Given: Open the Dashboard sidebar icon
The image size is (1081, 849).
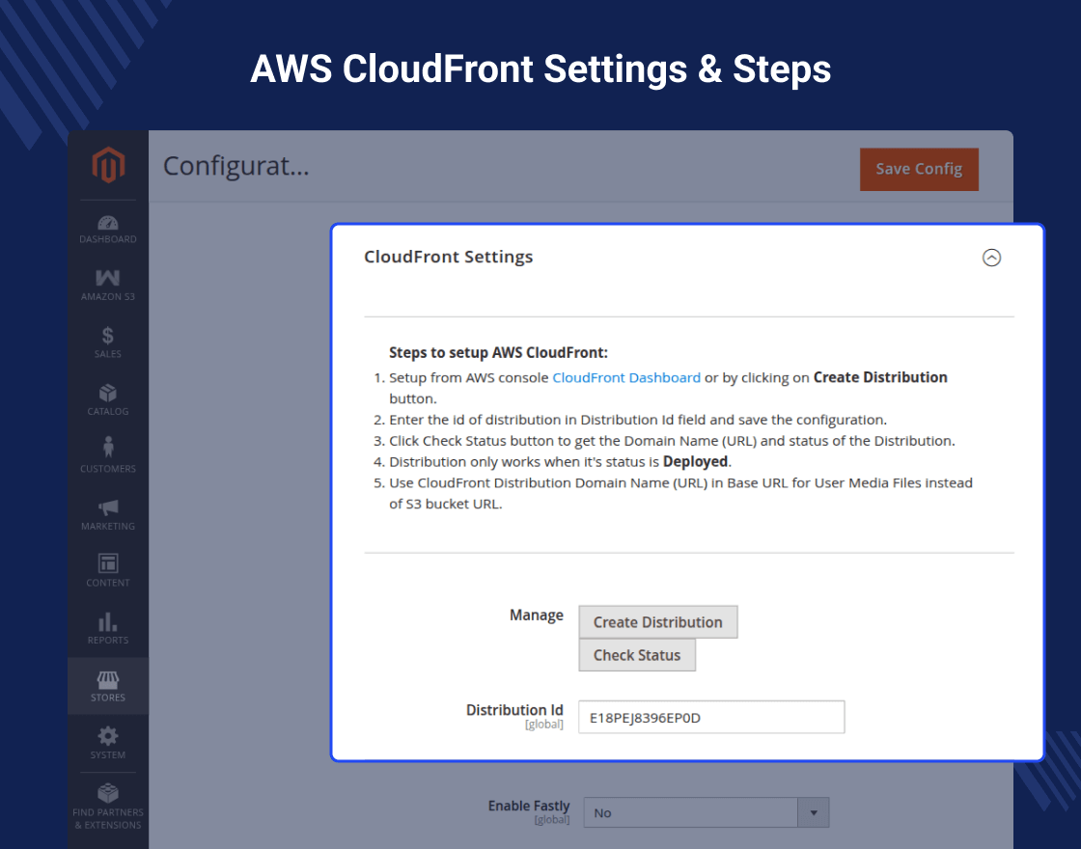Looking at the screenshot, I should tap(107, 230).
